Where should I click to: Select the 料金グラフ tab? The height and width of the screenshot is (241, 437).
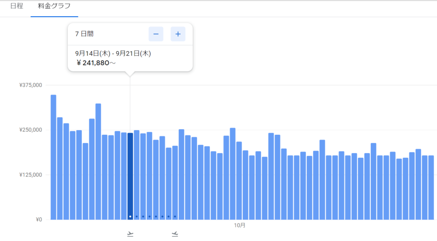(54, 6)
